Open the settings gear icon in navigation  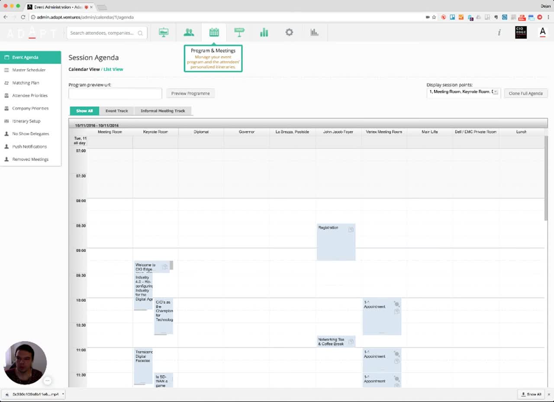(x=289, y=32)
